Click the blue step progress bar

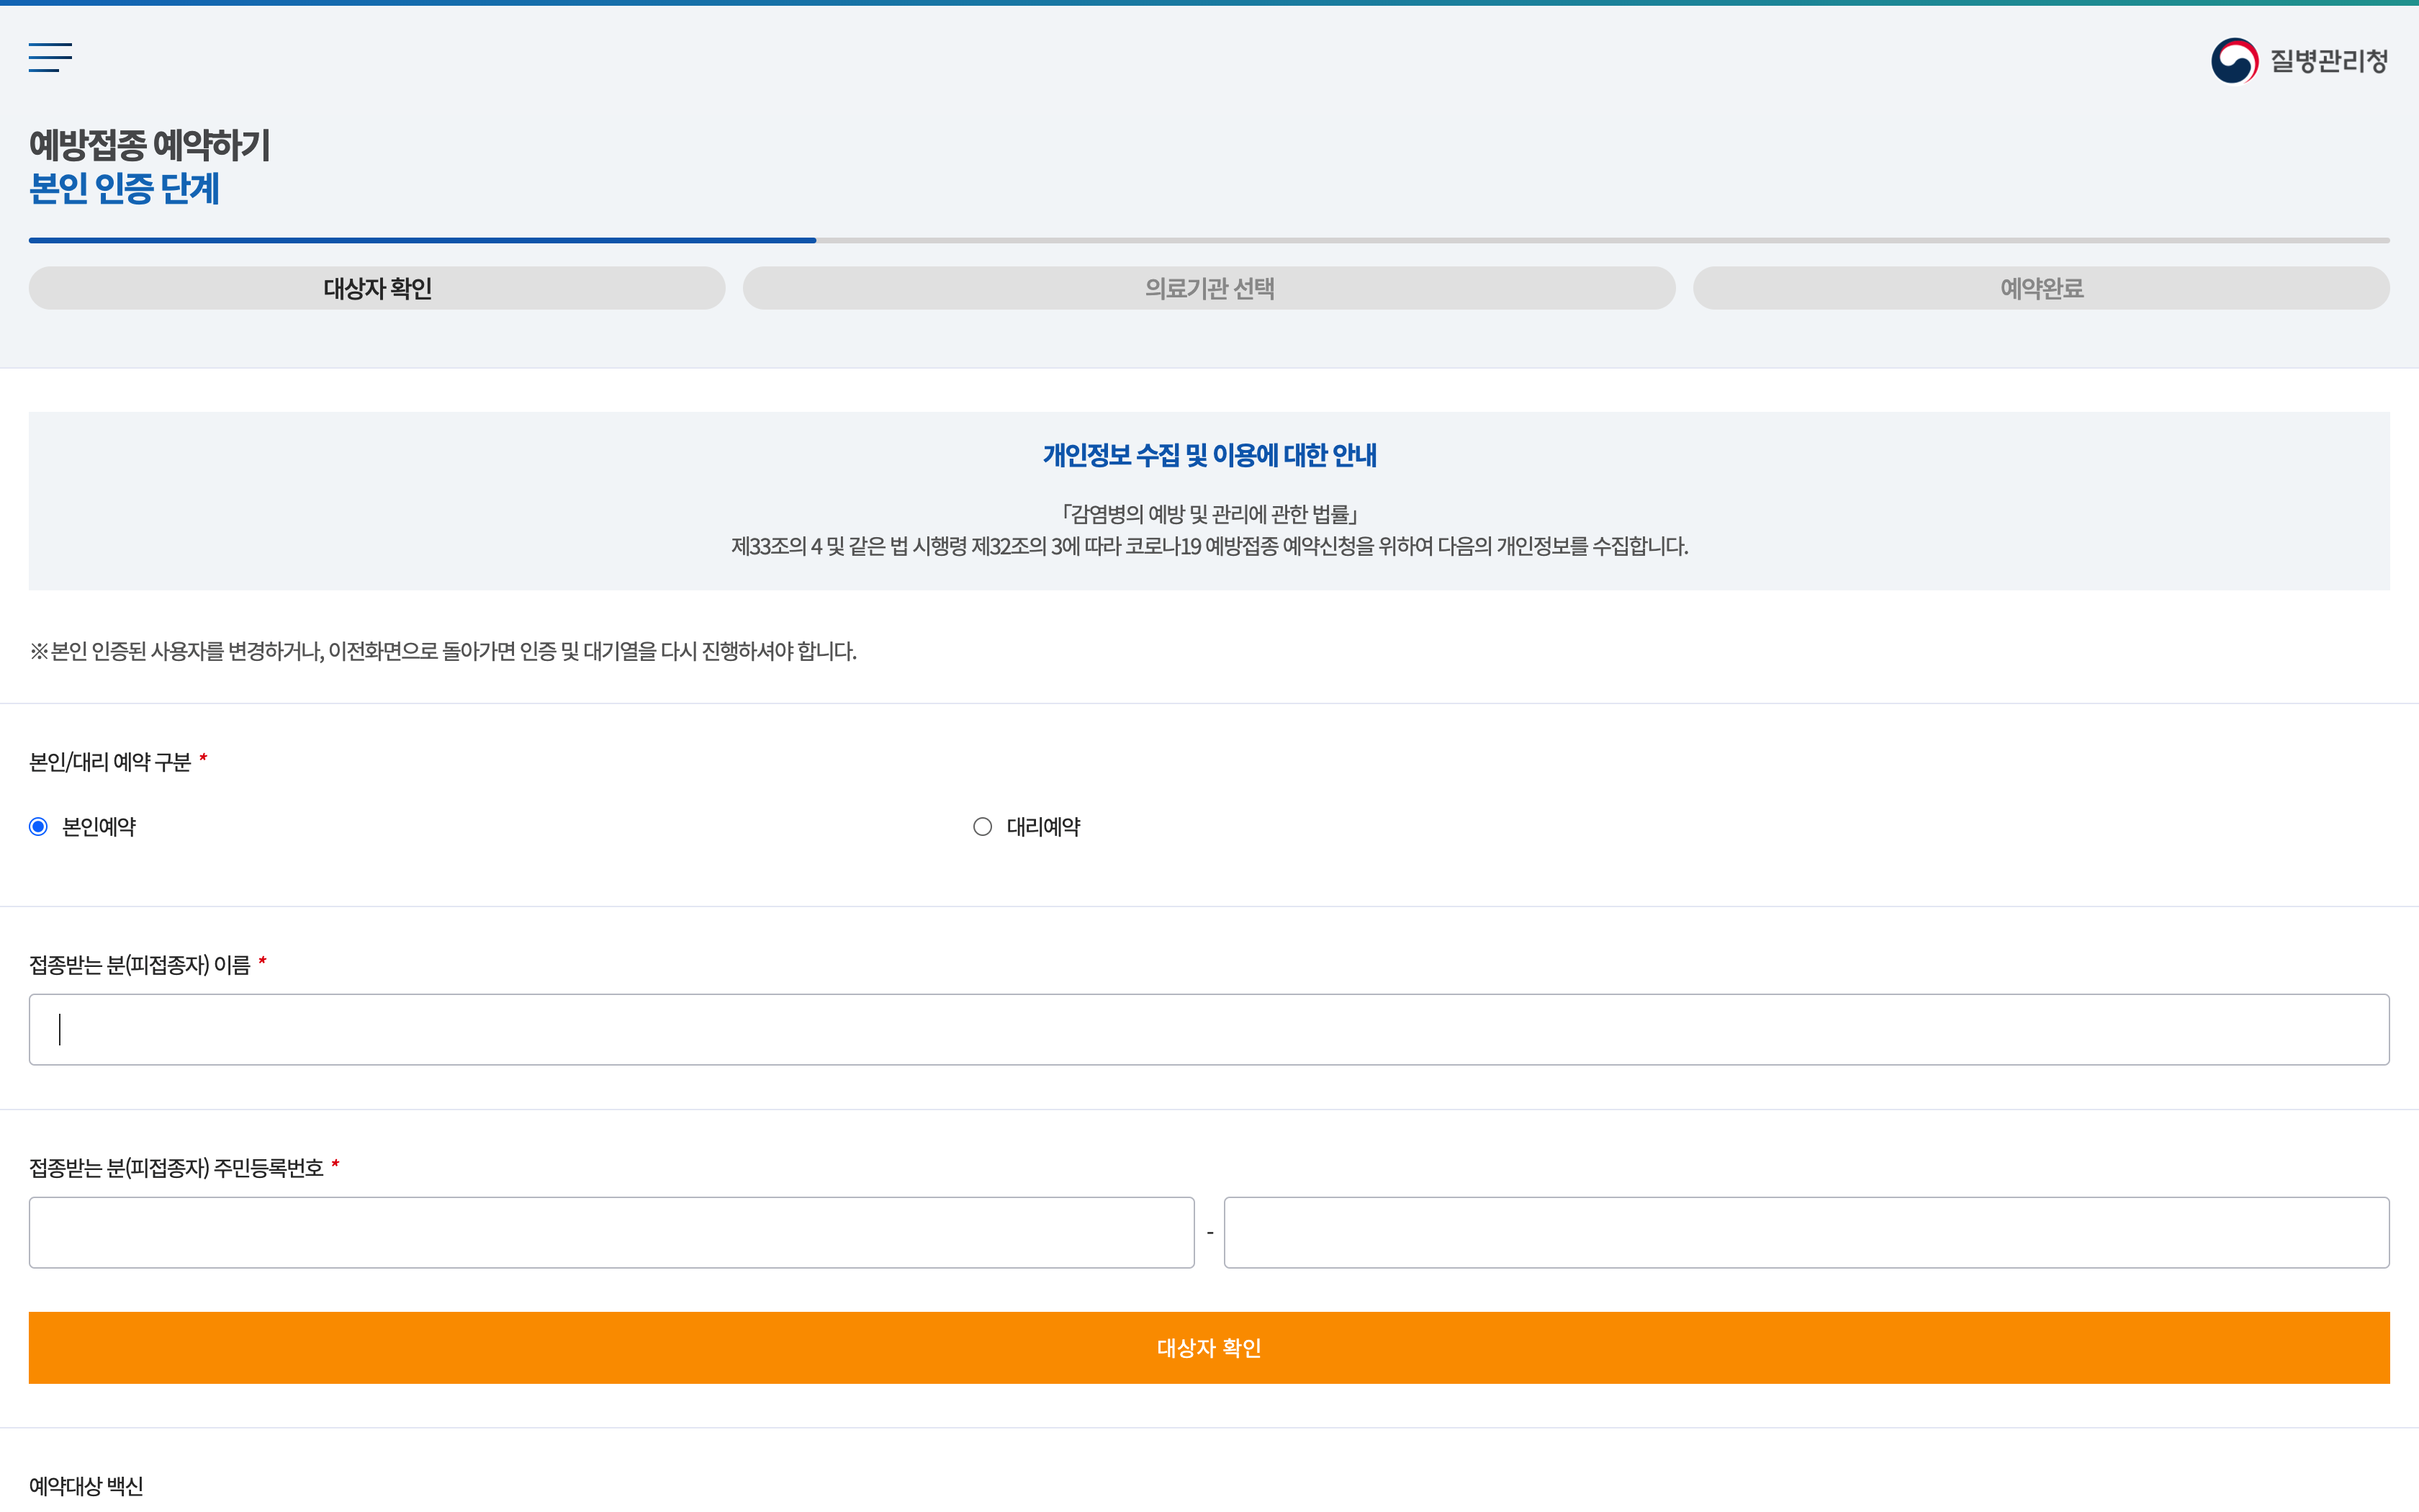point(422,240)
